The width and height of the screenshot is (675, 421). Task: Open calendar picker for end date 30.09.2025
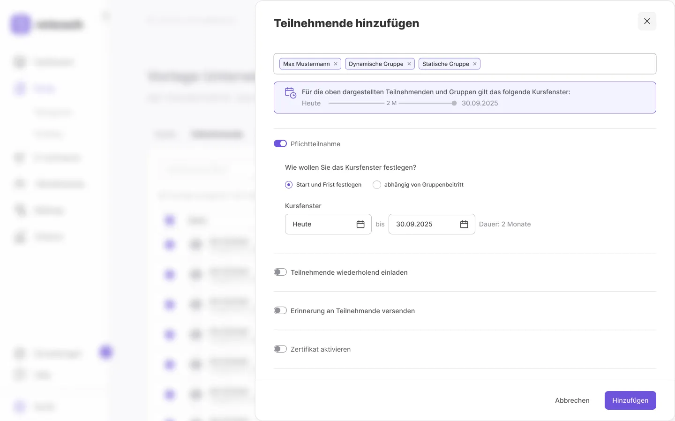[x=464, y=224]
